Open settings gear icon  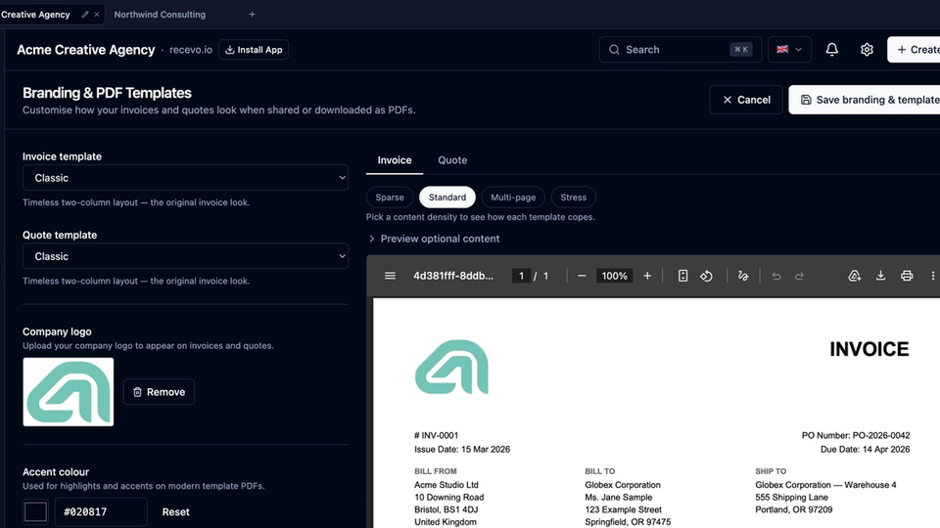[867, 50]
